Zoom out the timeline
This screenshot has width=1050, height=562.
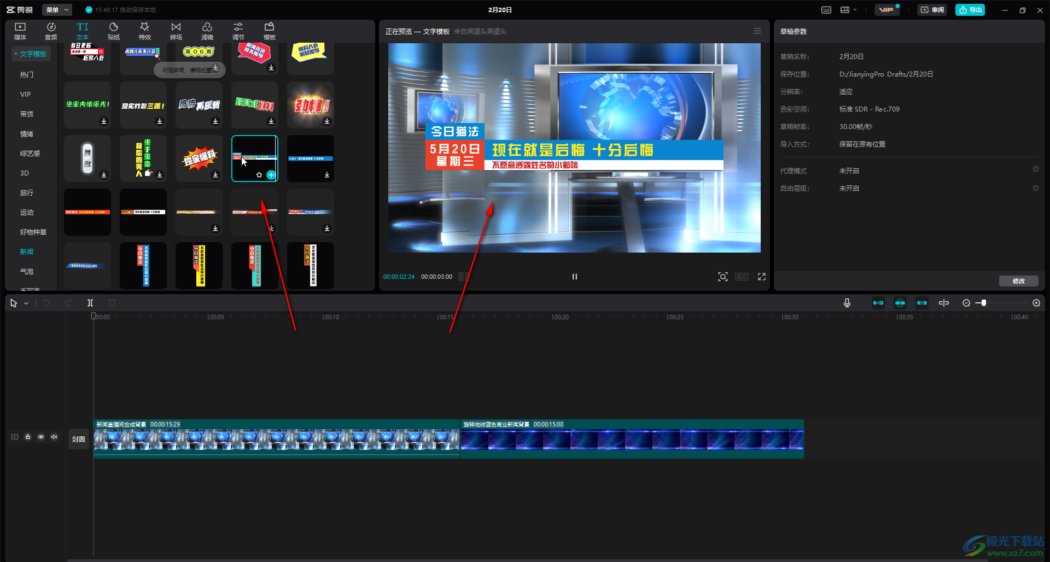coord(966,303)
